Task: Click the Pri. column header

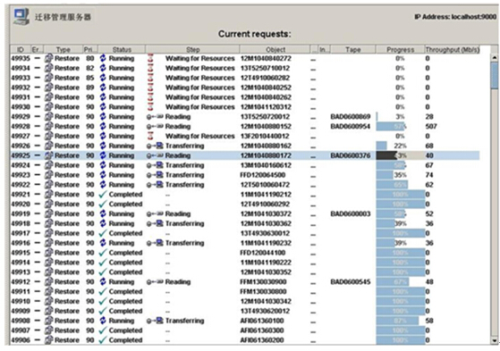Action: click(90, 49)
